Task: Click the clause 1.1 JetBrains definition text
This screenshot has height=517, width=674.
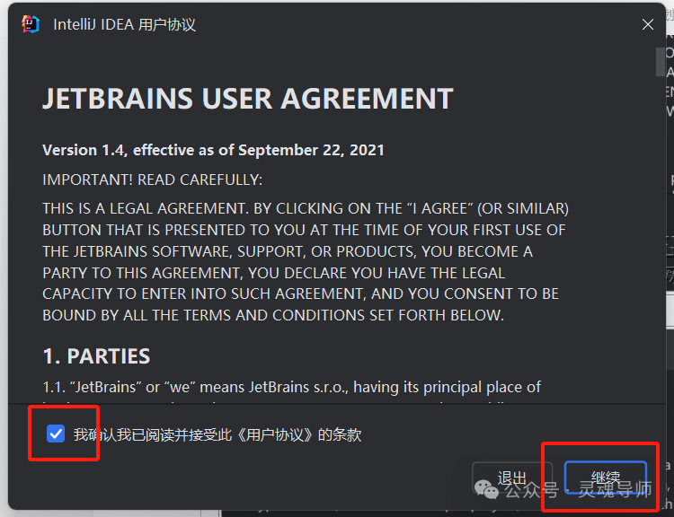Action: (x=292, y=387)
